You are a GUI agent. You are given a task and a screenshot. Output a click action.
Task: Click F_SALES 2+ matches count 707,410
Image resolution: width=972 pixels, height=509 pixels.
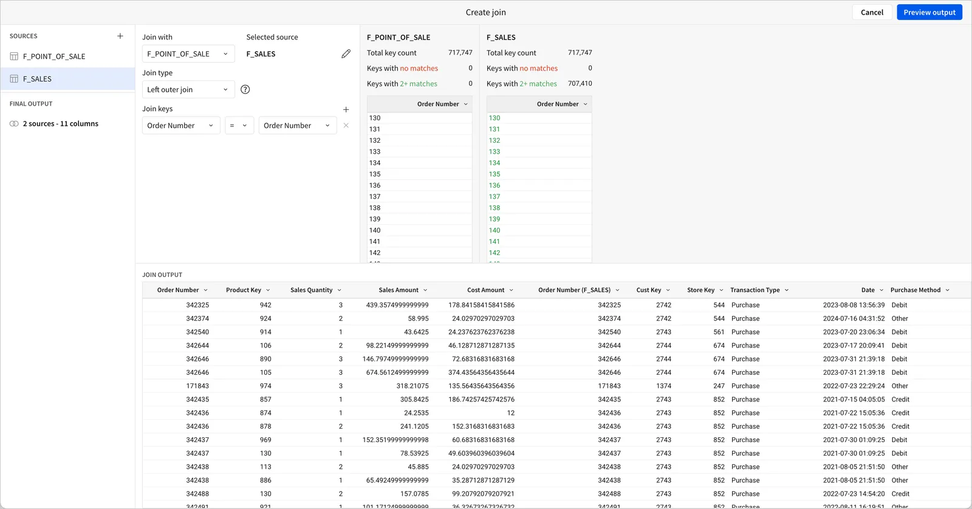(580, 84)
